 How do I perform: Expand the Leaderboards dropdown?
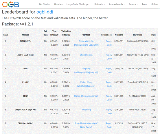(117, 4)
